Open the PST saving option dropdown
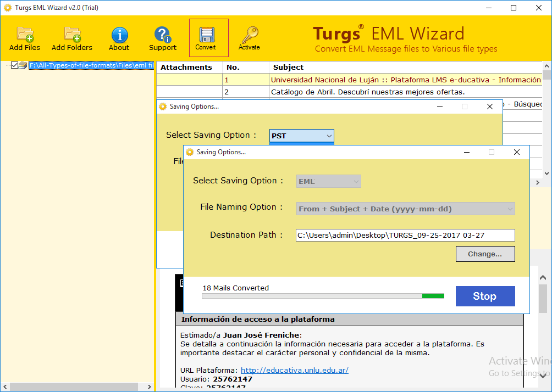This screenshot has height=392, width=552. [x=302, y=136]
